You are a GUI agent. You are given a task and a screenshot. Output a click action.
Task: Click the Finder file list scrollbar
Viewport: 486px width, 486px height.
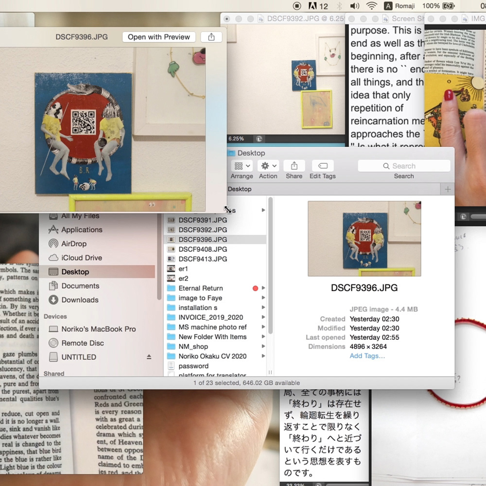click(270, 265)
